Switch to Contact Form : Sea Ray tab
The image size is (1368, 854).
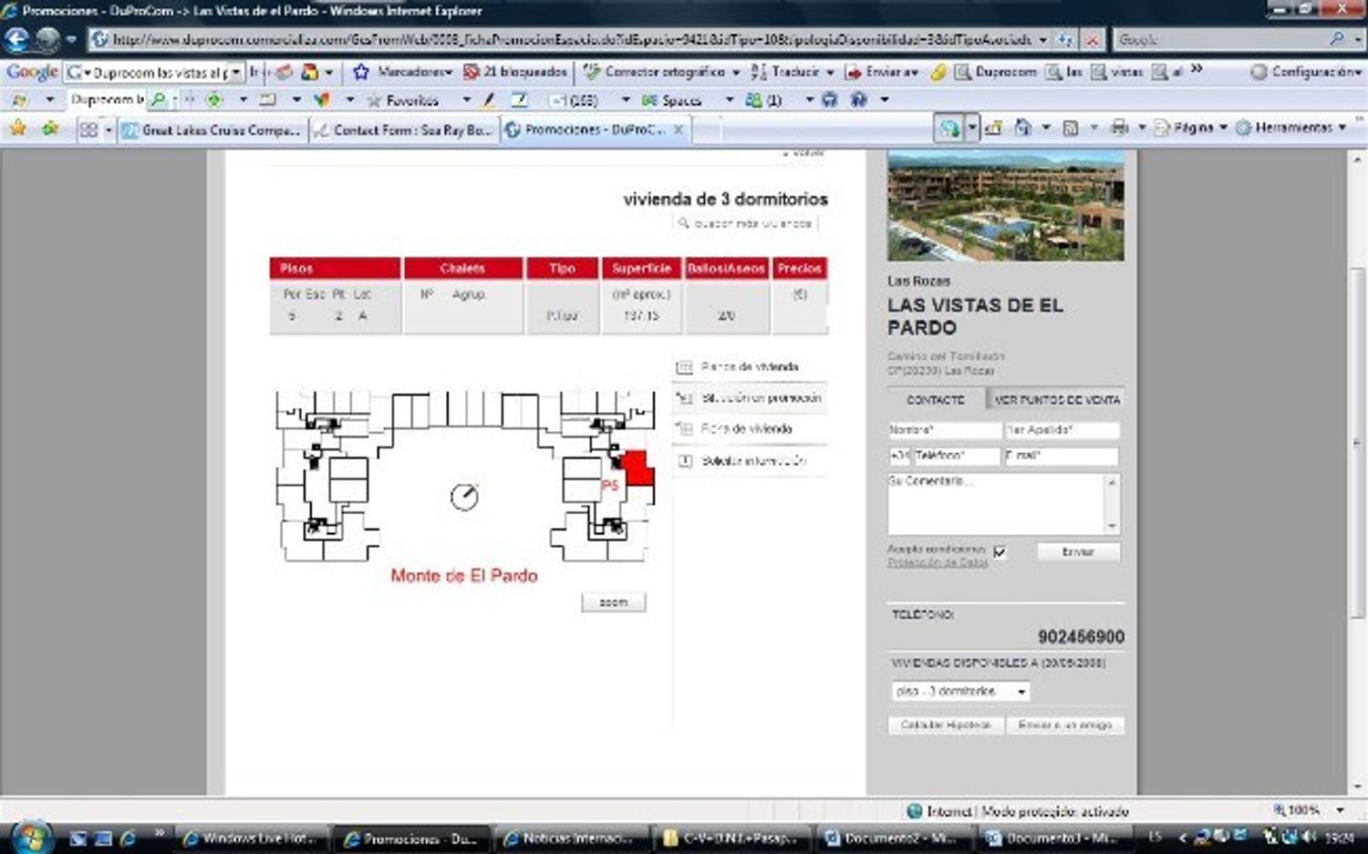pyautogui.click(x=402, y=130)
